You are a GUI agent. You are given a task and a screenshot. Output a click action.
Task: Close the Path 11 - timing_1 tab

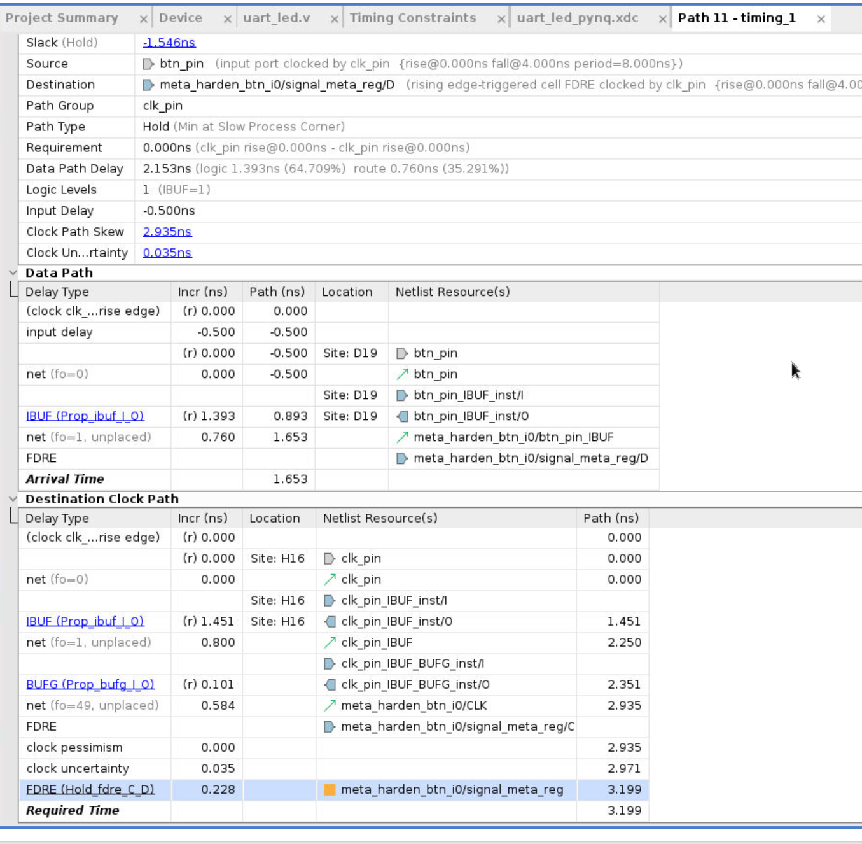point(821,19)
